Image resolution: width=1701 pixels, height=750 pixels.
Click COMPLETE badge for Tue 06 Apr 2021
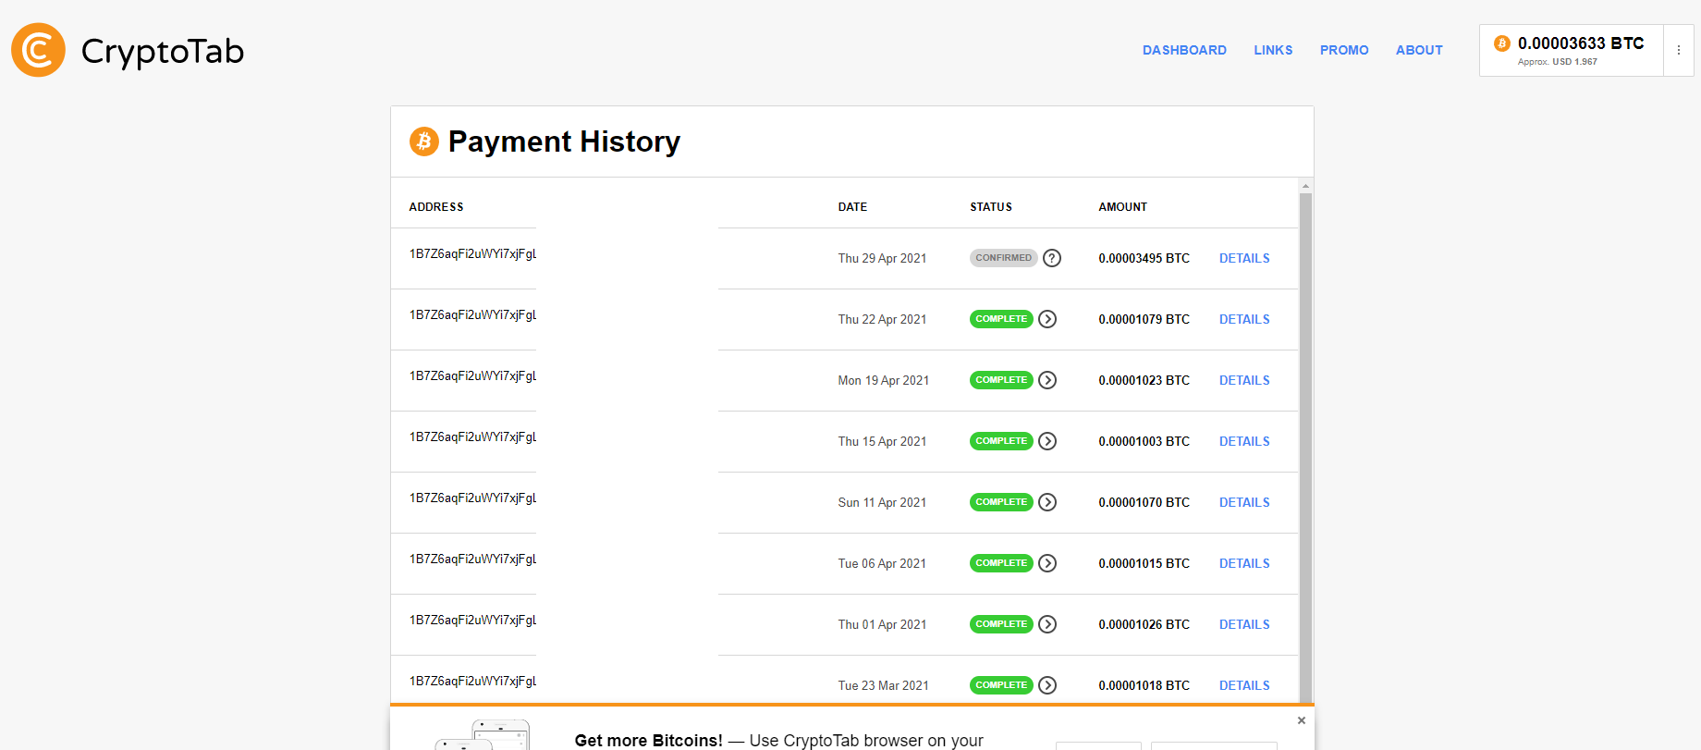point(1001,563)
